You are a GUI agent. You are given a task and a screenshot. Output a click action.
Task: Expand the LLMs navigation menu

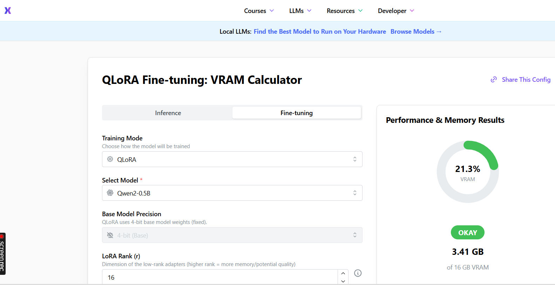[x=300, y=11]
